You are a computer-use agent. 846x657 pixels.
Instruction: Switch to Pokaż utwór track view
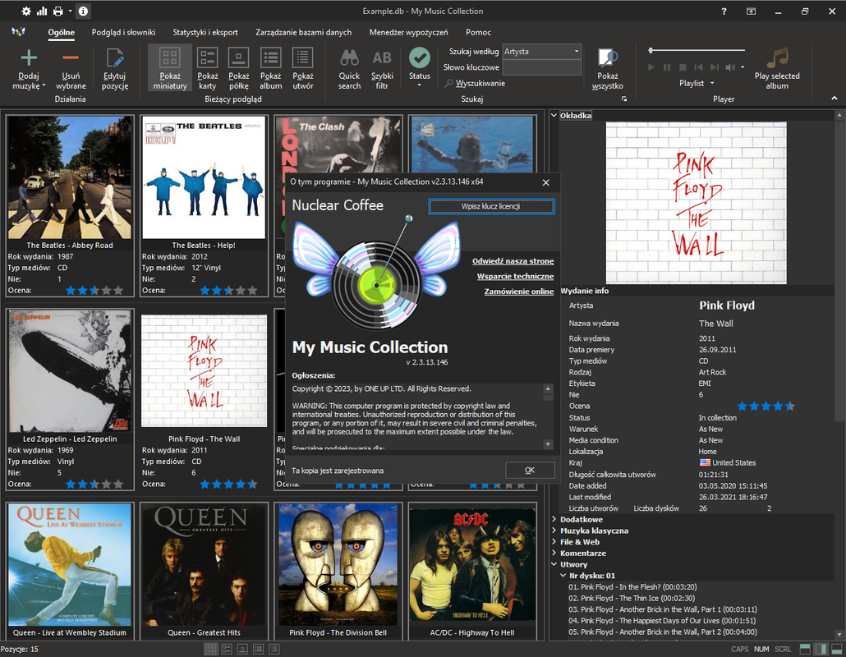pyautogui.click(x=303, y=69)
